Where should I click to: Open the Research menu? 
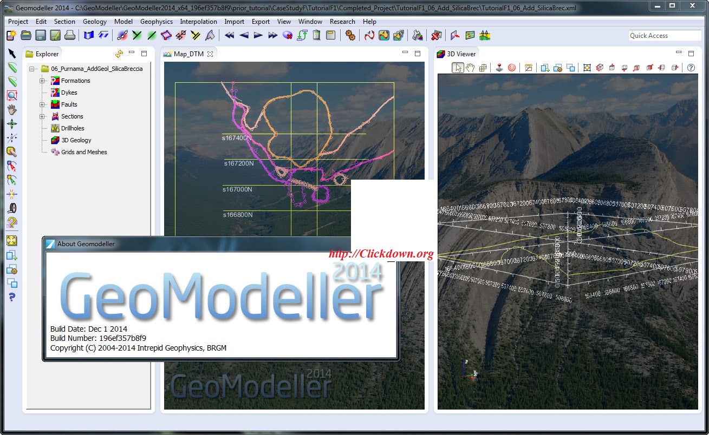[x=342, y=22]
